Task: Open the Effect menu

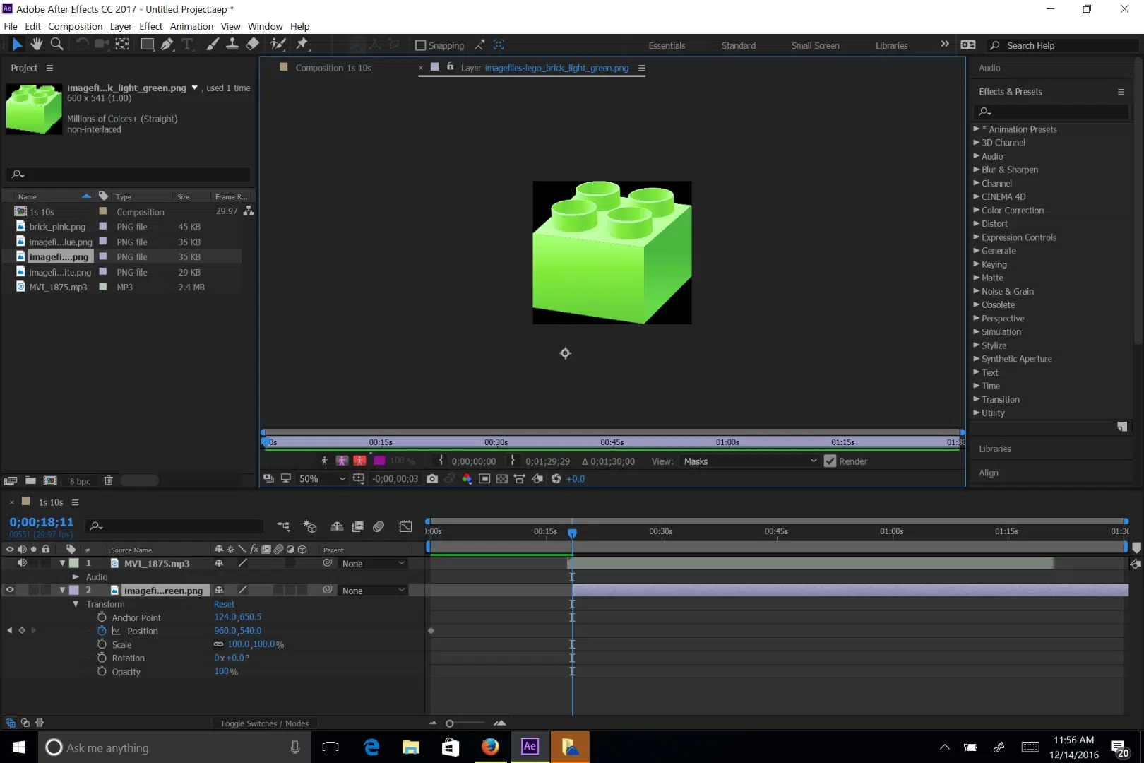Action: [x=150, y=26]
